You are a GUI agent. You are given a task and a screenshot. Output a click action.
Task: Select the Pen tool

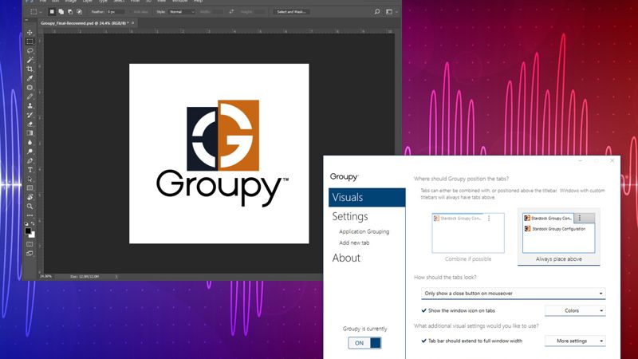tap(30, 161)
